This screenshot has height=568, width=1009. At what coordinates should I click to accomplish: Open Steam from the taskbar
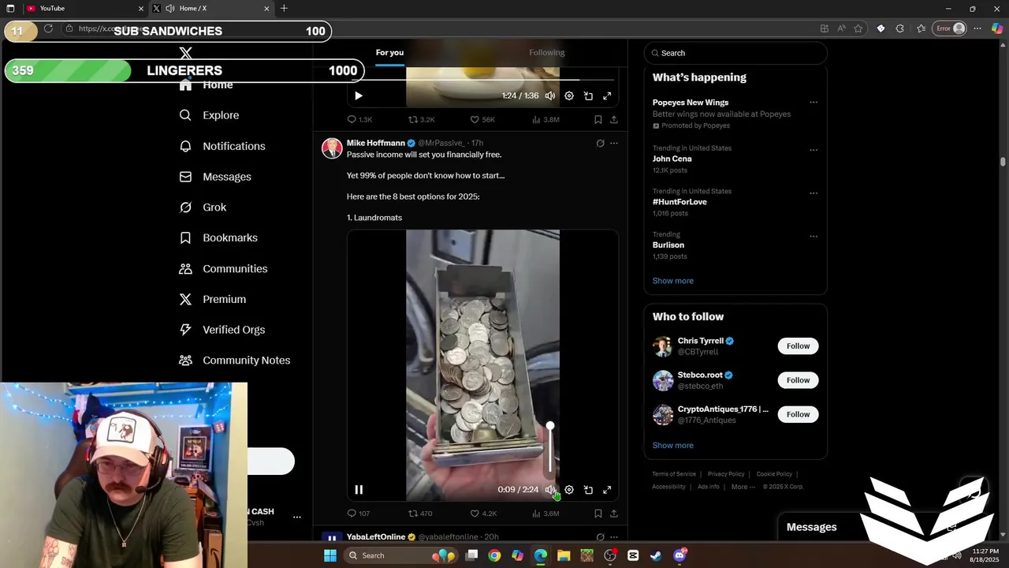pyautogui.click(x=656, y=555)
